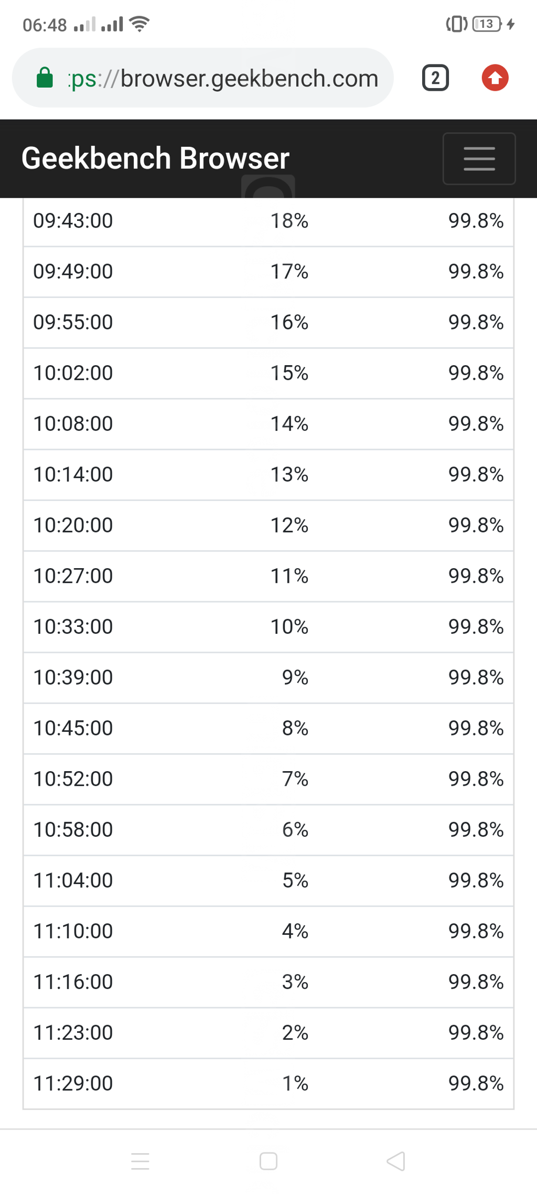Tap the Wi-Fi signal status icon
Viewport: 537px width, 1194px height.
pyautogui.click(x=139, y=24)
